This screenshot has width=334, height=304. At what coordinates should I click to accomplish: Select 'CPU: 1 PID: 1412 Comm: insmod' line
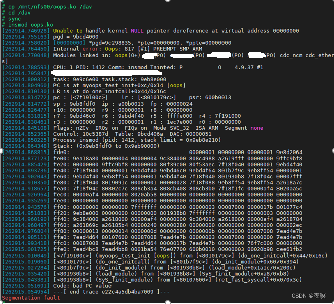133,67
